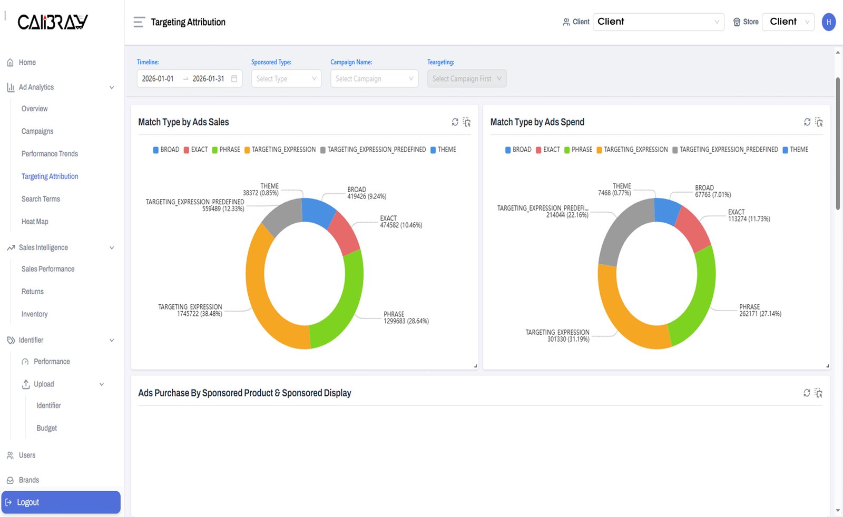
Task: Open the Sponsored Type dropdown
Action: pyautogui.click(x=286, y=79)
